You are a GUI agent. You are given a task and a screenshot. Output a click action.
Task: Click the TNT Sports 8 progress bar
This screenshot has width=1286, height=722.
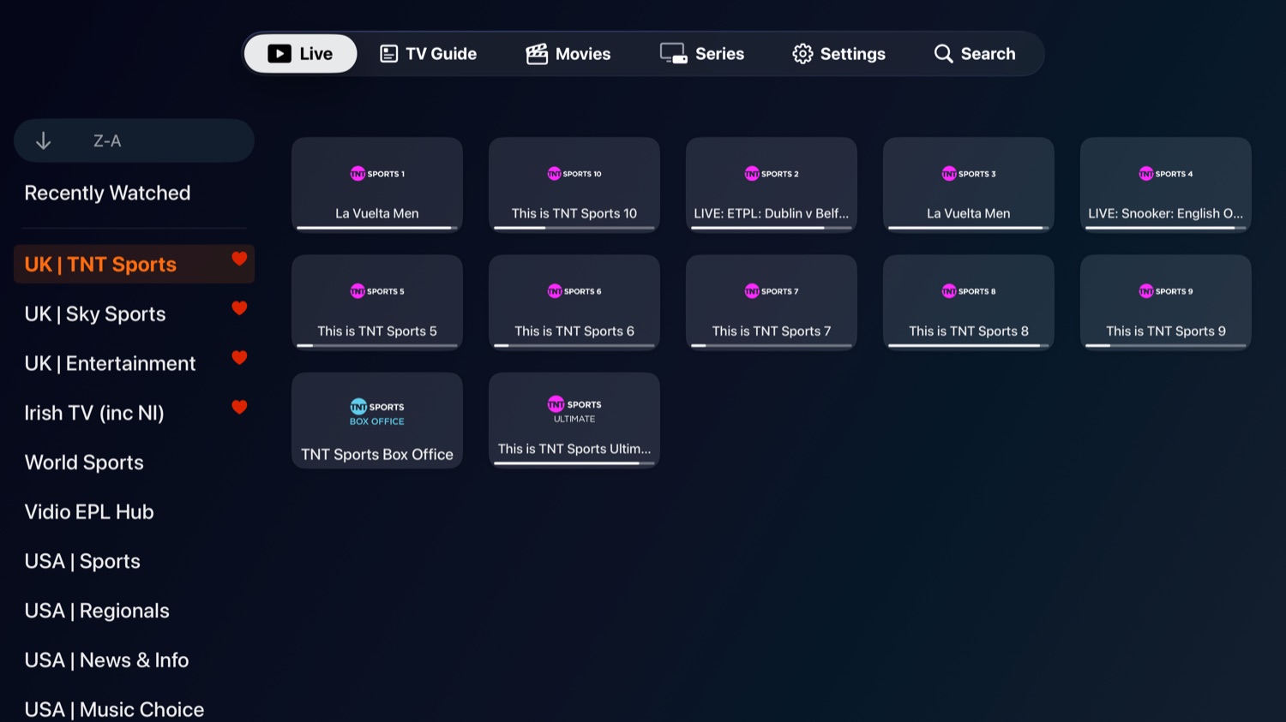tap(969, 346)
